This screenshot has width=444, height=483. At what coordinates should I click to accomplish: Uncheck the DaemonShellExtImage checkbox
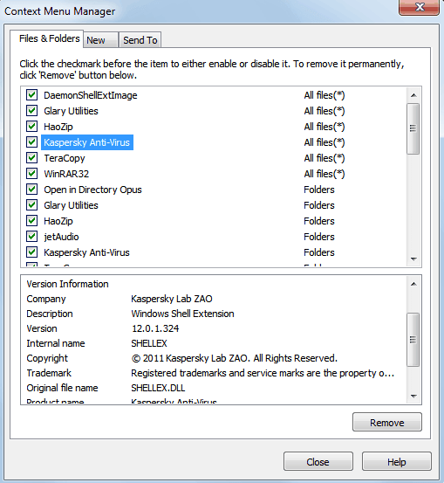(x=31, y=95)
